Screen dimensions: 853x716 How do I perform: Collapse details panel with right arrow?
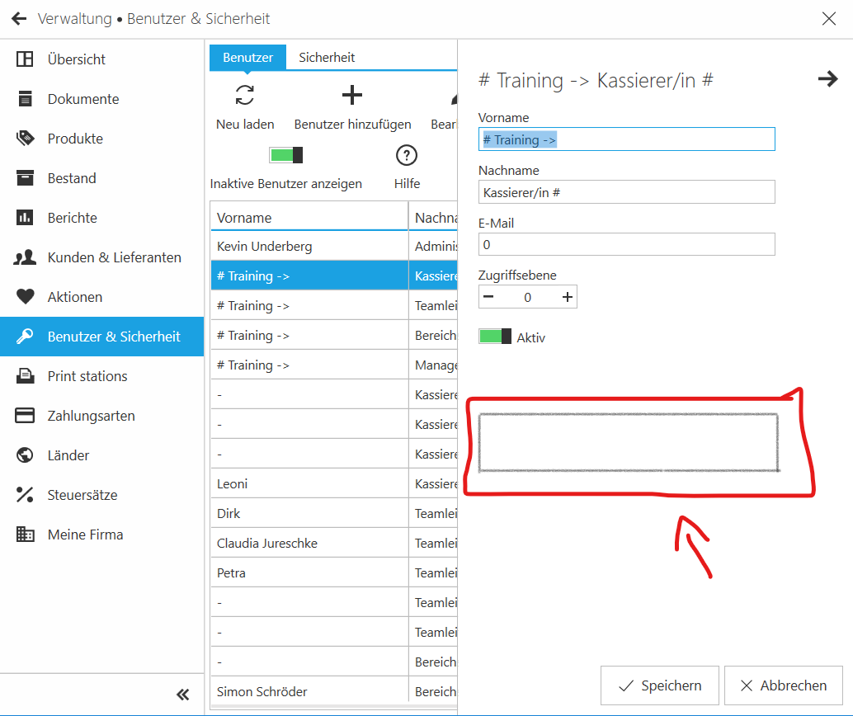(827, 79)
